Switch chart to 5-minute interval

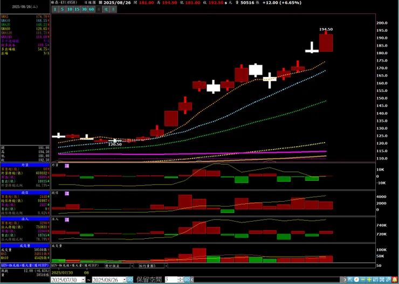click(63, 10)
